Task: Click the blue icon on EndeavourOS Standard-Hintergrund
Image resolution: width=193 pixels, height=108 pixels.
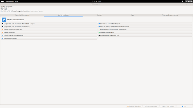Action: (x=99, y=24)
